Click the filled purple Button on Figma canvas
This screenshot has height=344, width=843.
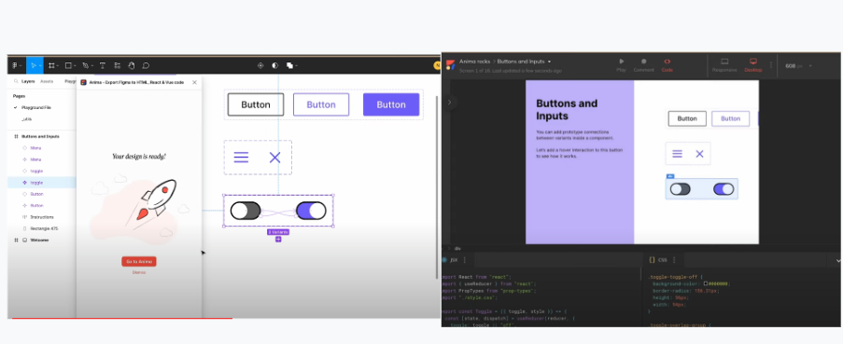(x=391, y=104)
